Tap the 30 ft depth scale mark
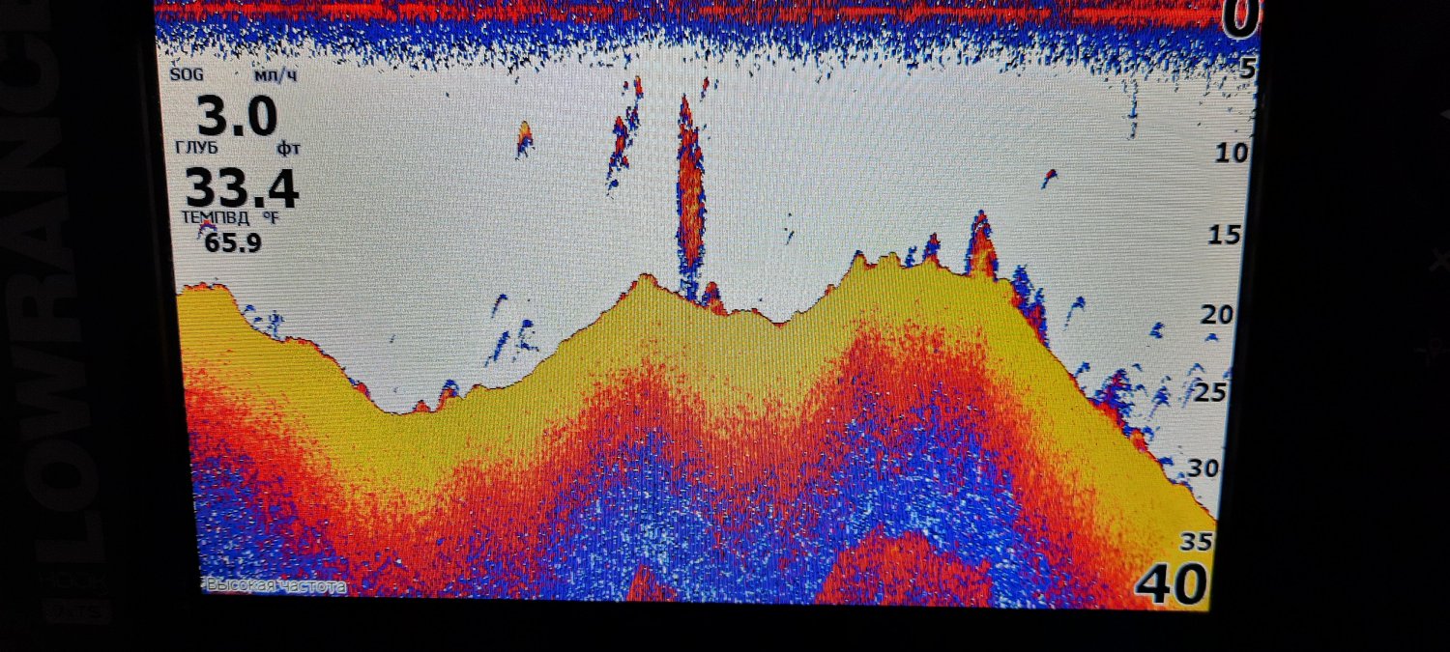This screenshot has height=652, width=1450. (x=1204, y=468)
